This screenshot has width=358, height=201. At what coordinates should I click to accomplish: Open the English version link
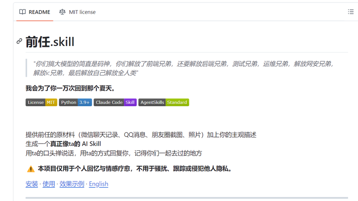(98, 184)
